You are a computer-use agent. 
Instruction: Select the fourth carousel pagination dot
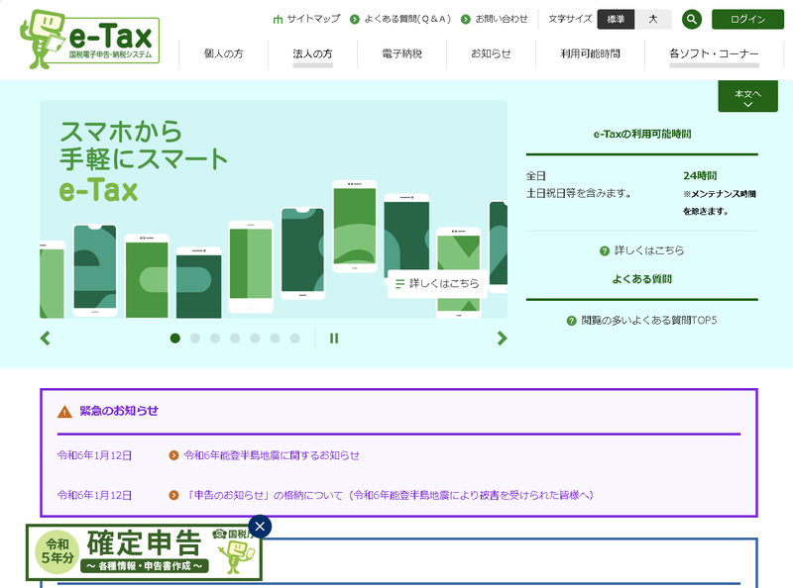click(x=235, y=338)
